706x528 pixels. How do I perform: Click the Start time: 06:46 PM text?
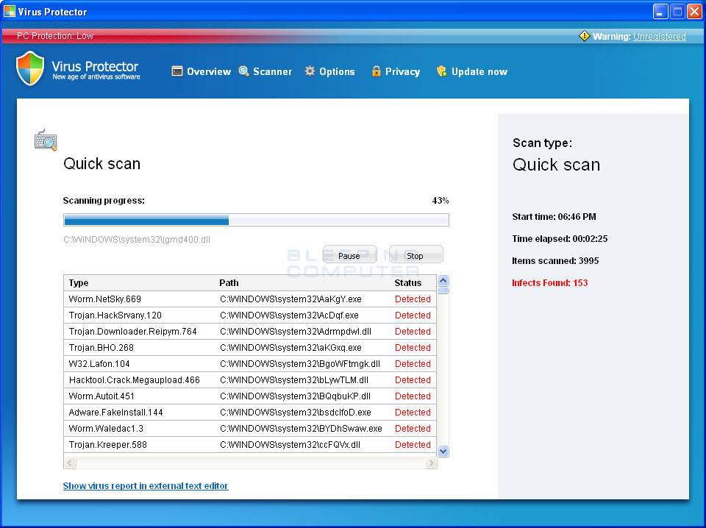point(554,216)
